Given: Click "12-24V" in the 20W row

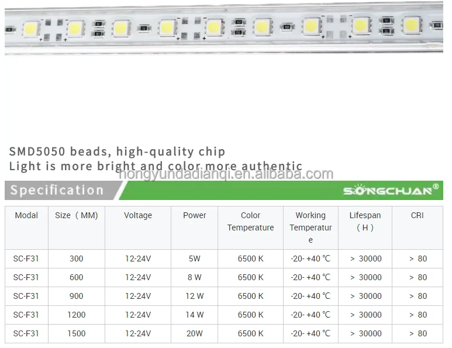Looking at the screenshot, I should click(x=138, y=333).
